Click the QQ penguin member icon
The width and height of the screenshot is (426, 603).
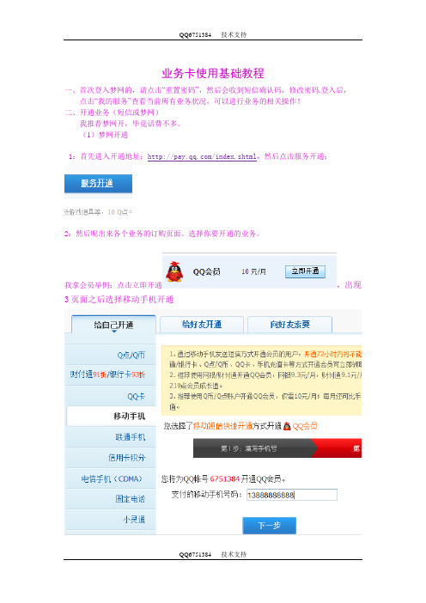pyautogui.click(x=174, y=272)
